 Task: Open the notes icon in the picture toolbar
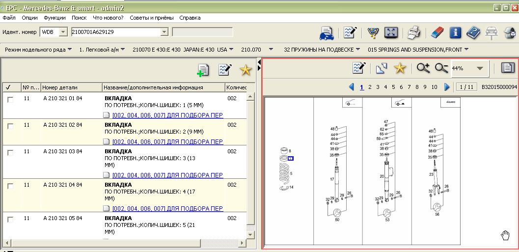[359, 68]
